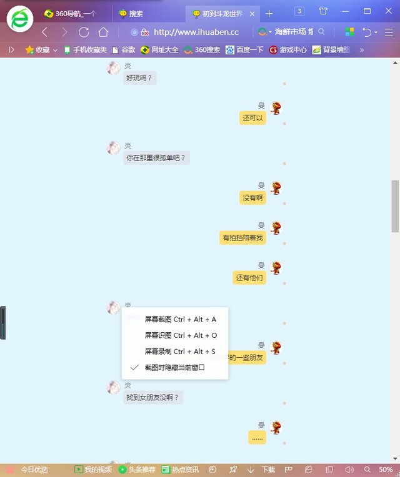Screen dimensions: 400x477
Task: Select 屏幕截图 Ctrl + Alt + A menu item
Action: 180,319
